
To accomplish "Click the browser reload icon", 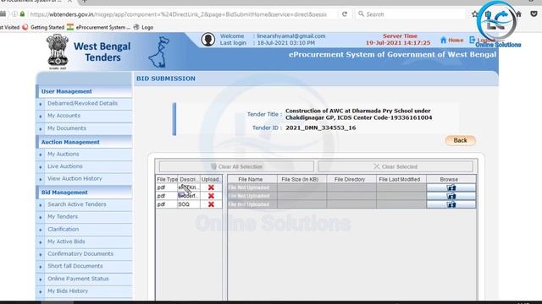I will (x=345, y=14).
